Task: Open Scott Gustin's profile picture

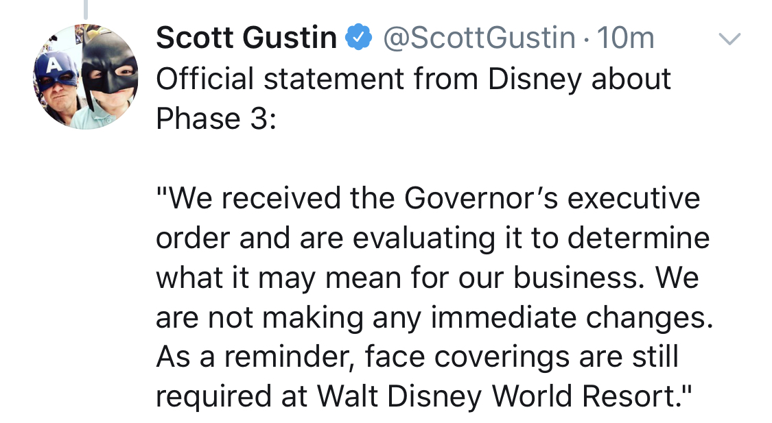Action: pyautogui.click(x=86, y=76)
